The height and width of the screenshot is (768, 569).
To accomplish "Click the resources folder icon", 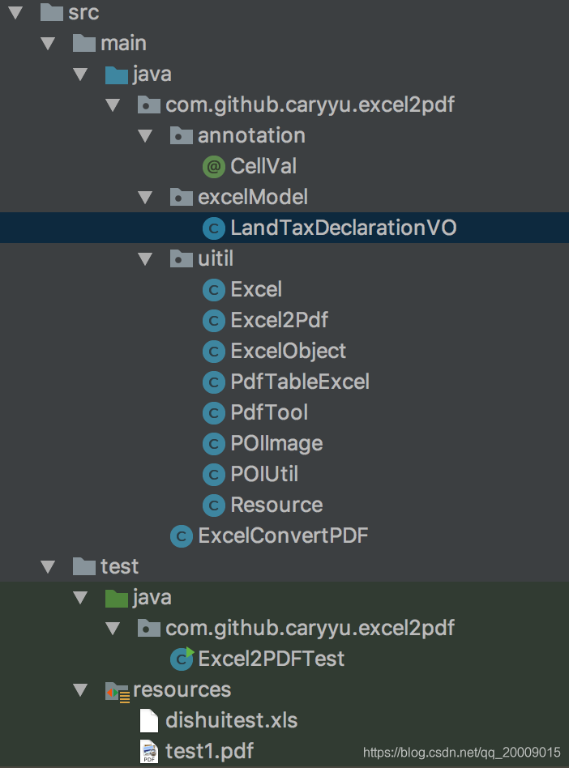I will click(x=118, y=690).
